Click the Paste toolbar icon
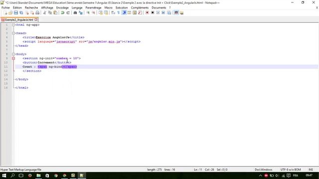The width and height of the screenshot is (319, 179). (x=55, y=13)
